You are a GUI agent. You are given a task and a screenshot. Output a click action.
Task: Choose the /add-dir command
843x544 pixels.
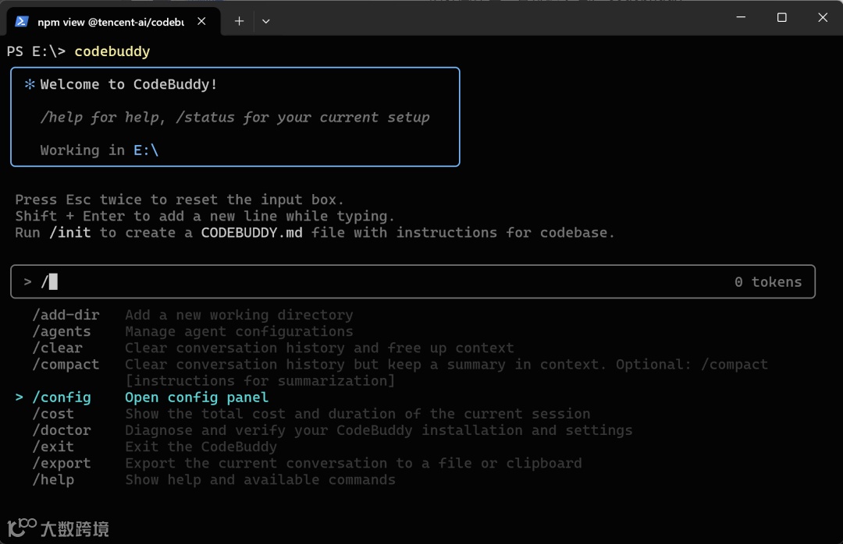[66, 315]
